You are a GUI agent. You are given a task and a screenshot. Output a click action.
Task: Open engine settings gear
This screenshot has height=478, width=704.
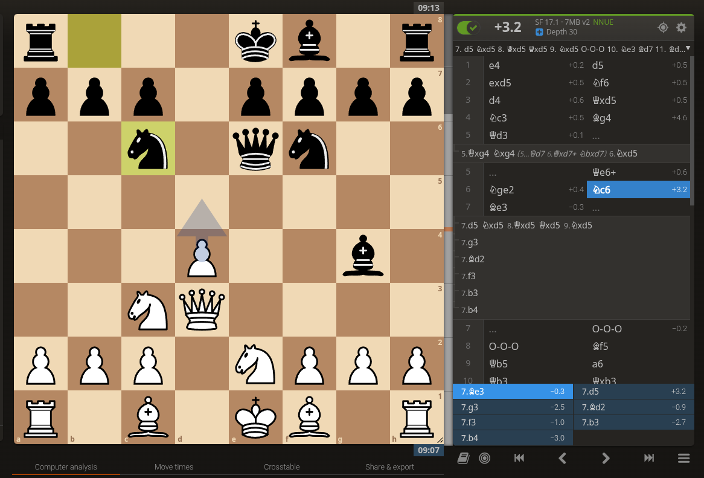(681, 27)
